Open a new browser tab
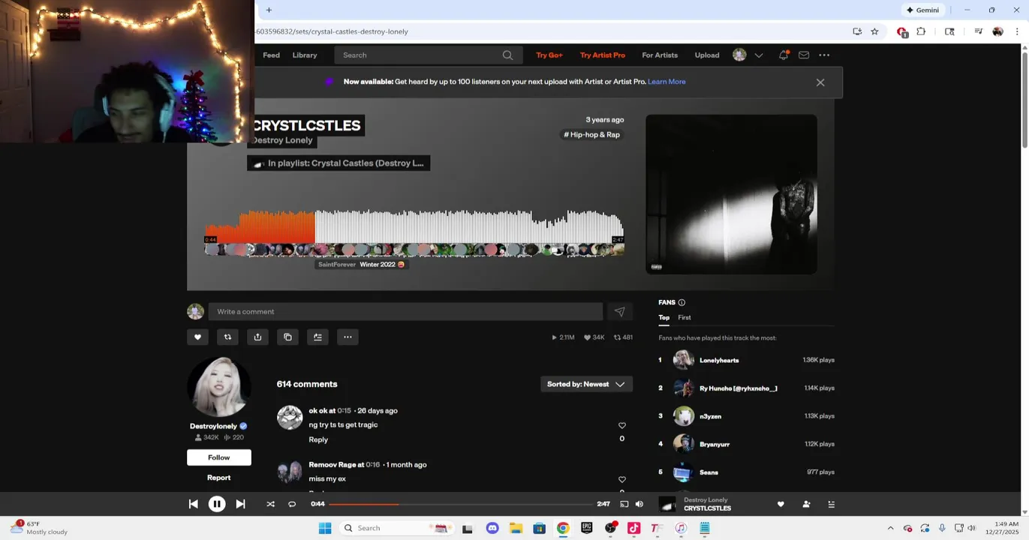This screenshot has width=1029, height=540. point(269,10)
